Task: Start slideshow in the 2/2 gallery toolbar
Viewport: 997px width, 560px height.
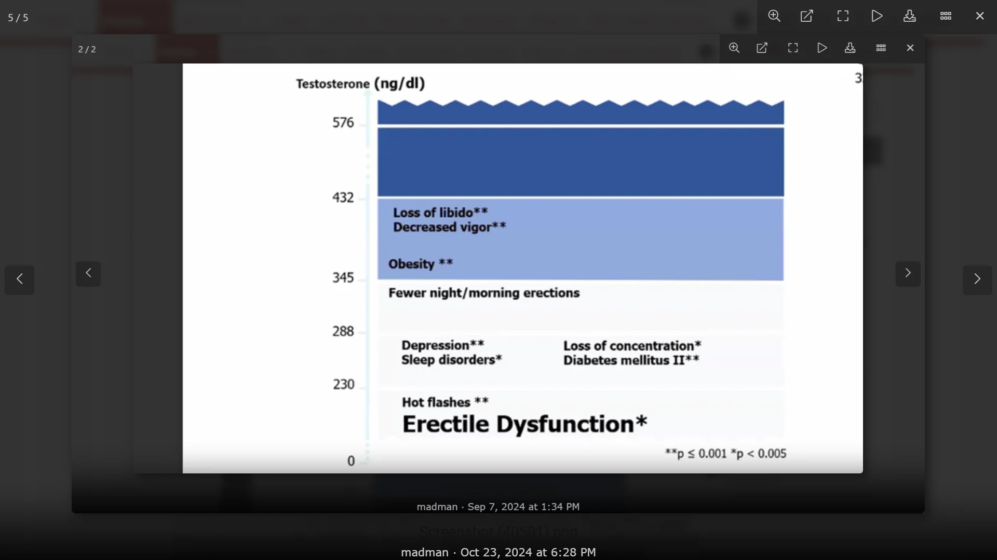Action: click(x=822, y=48)
